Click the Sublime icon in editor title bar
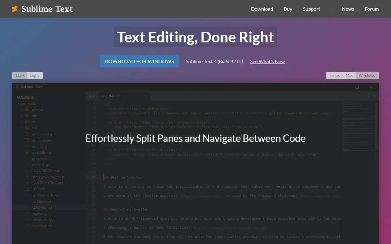The image size is (391, 244). click(x=17, y=87)
